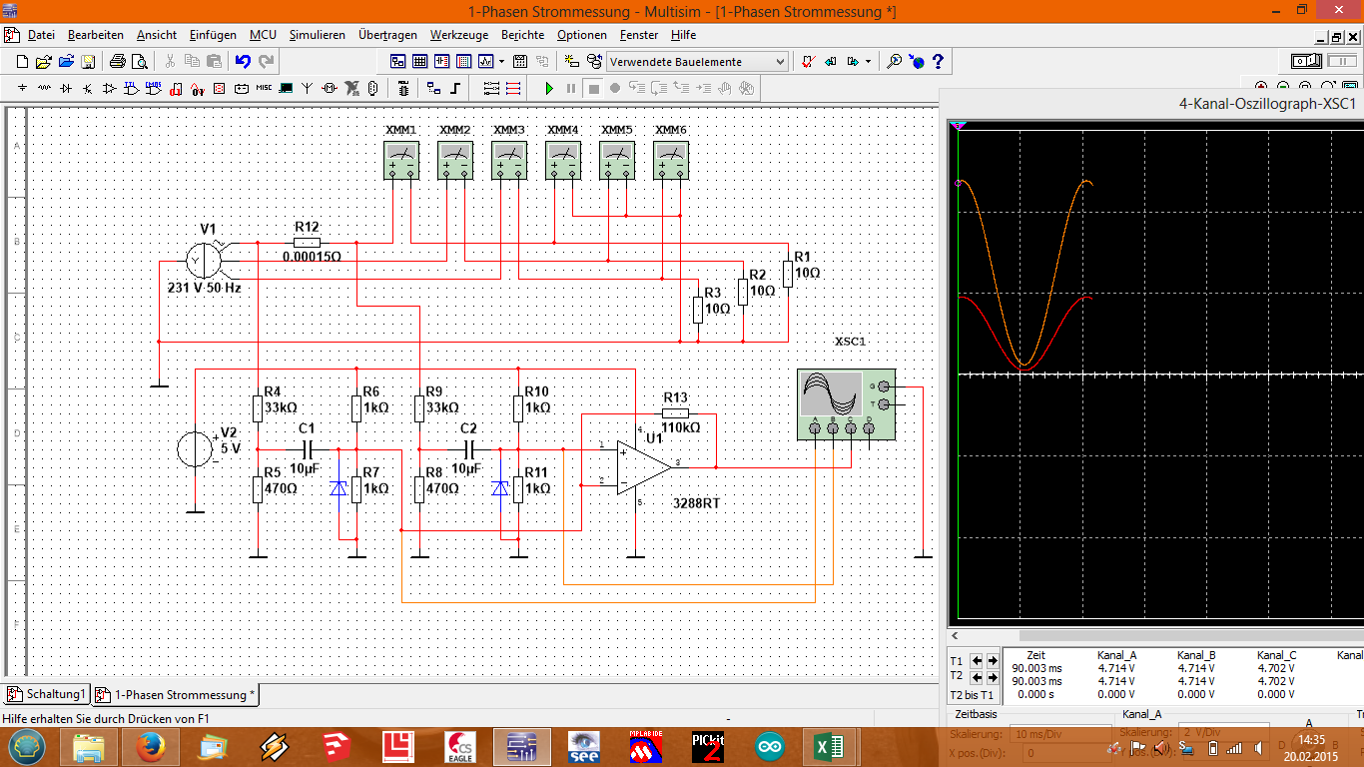Run the electrical rules check (ERC) icon
The height and width of the screenshot is (767, 1364).
coord(808,60)
